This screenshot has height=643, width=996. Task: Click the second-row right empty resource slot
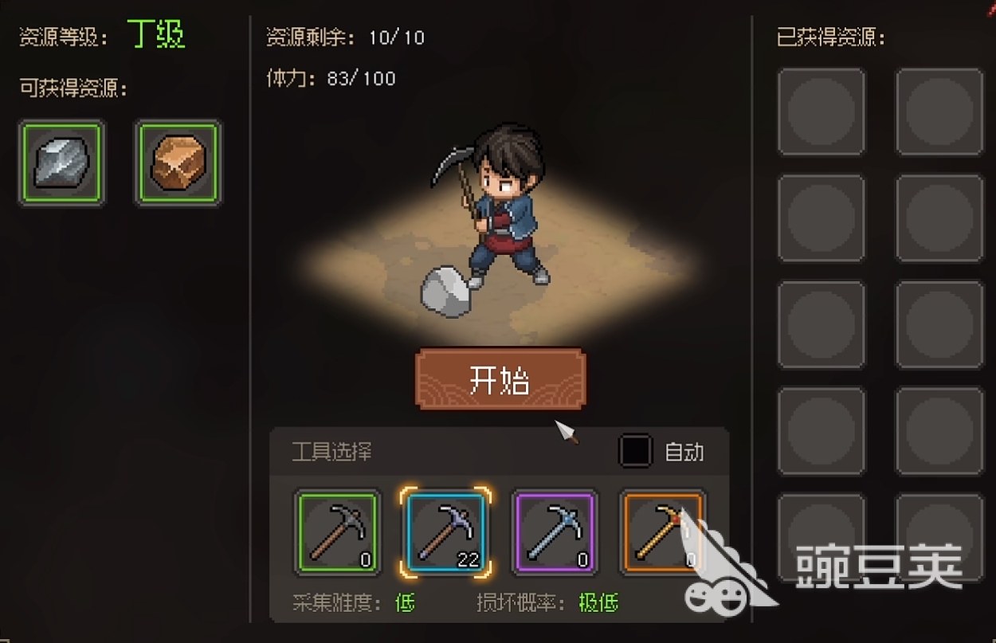[x=939, y=218]
